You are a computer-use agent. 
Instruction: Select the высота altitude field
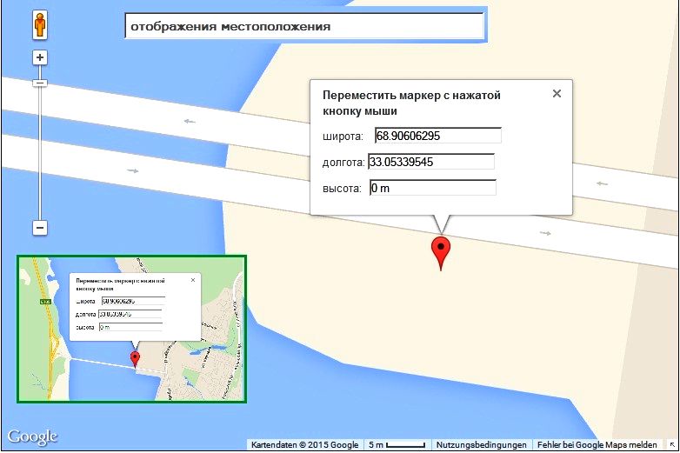[432, 188]
